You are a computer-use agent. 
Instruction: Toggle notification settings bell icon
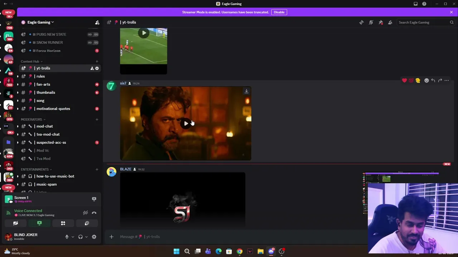(371, 22)
